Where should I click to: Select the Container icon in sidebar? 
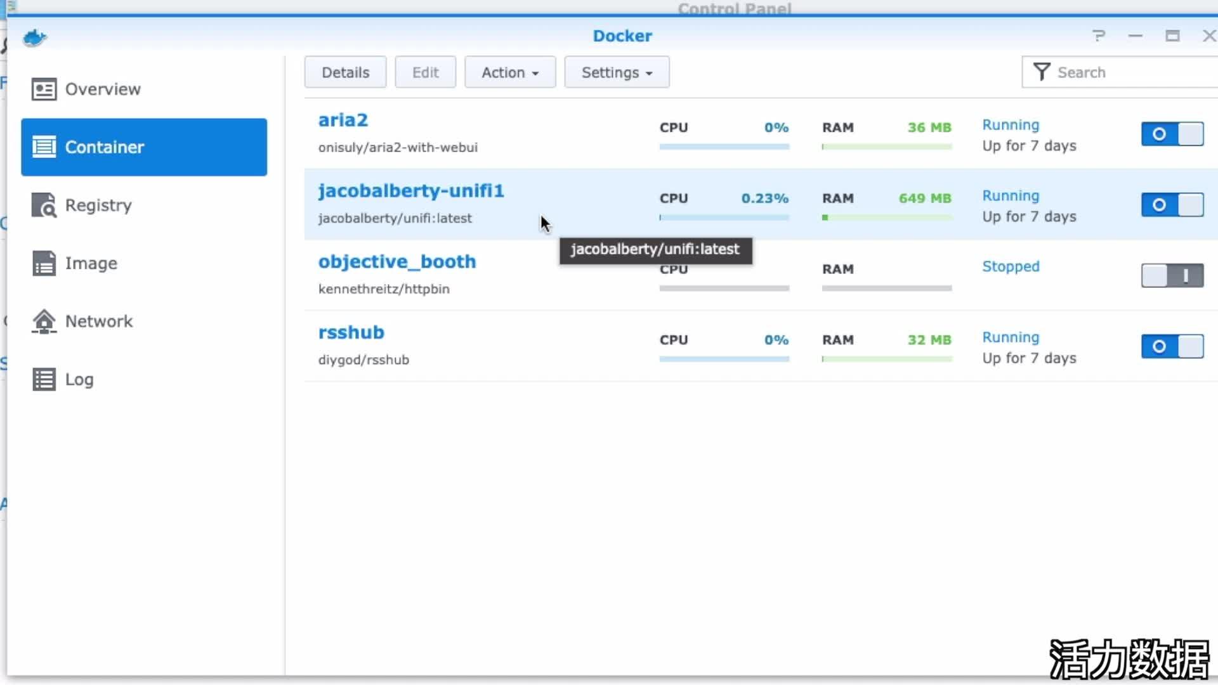coord(43,147)
